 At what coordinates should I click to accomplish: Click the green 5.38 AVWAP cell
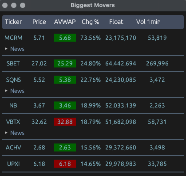pos(65,80)
